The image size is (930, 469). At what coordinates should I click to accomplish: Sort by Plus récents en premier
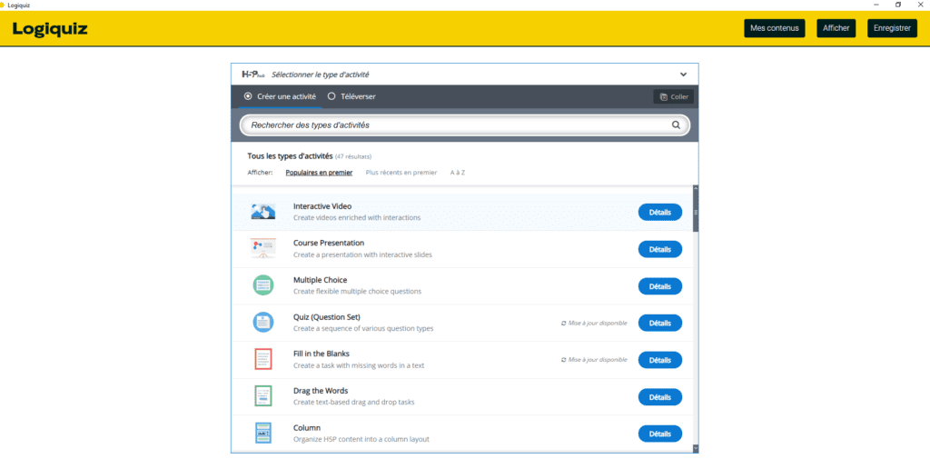[x=401, y=172]
